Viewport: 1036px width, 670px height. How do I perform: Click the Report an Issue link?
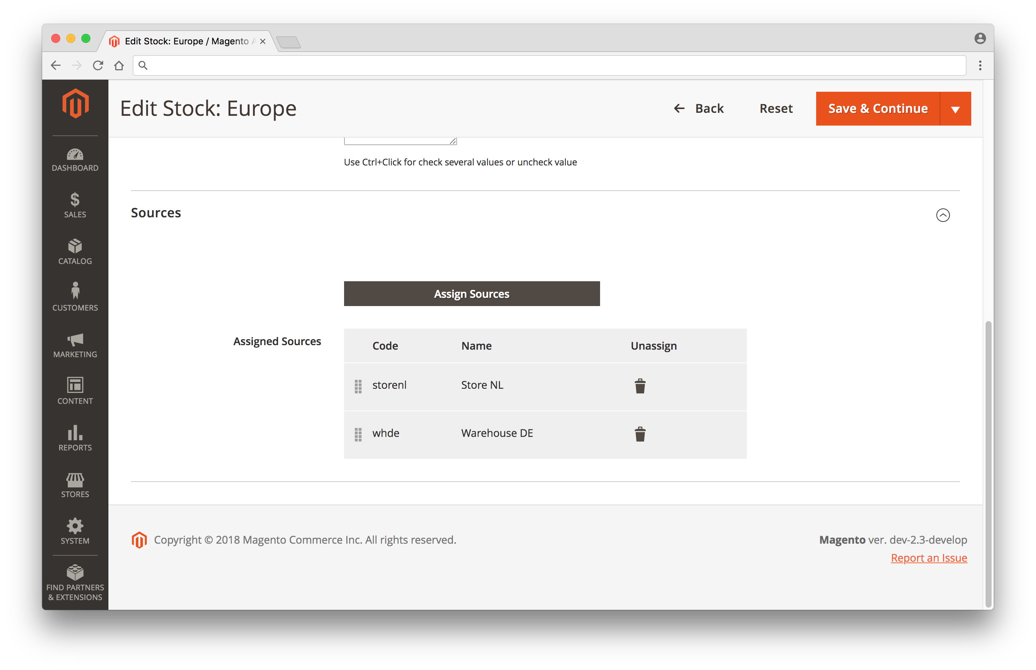click(928, 558)
